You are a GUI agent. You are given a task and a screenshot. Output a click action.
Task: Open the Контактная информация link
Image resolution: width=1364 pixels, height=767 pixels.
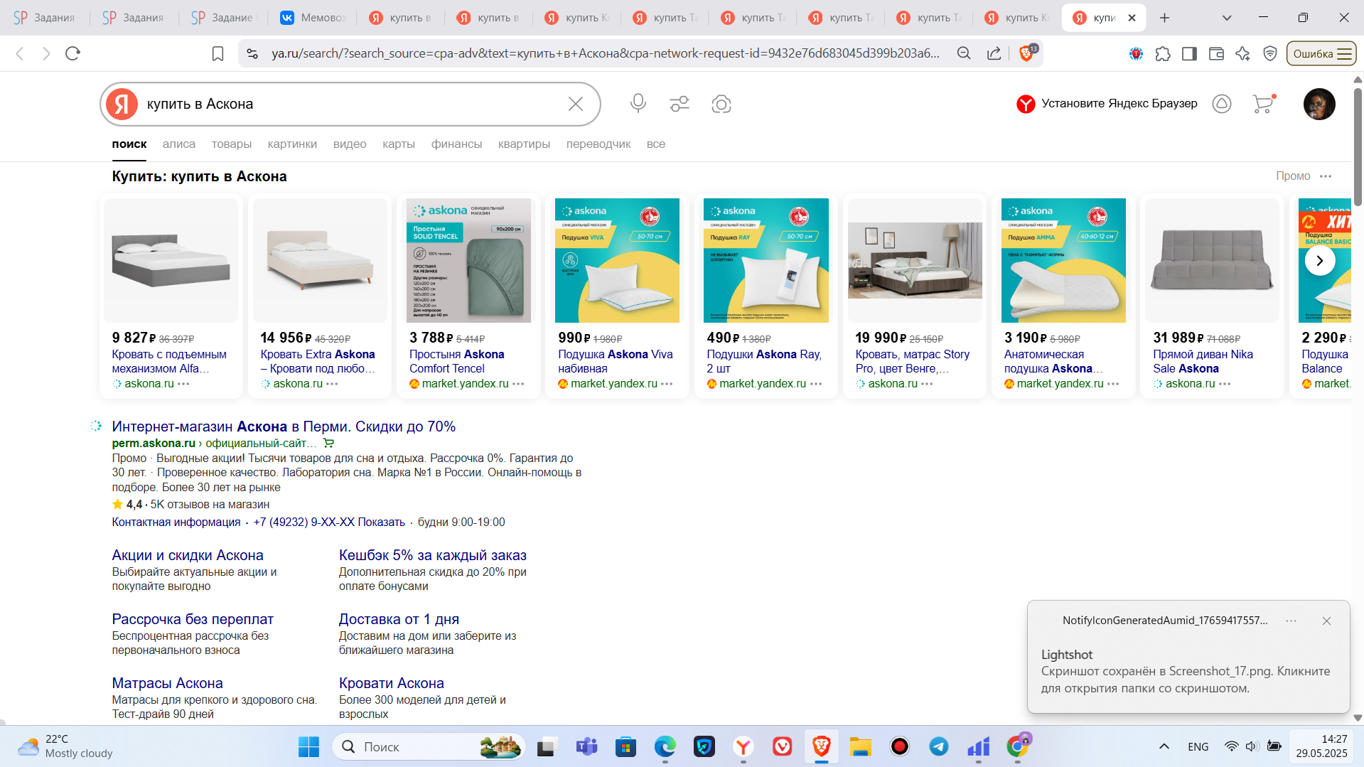(176, 522)
